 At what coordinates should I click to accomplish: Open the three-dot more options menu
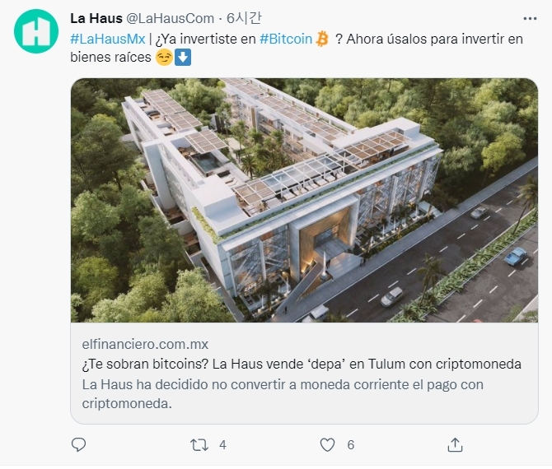point(530,19)
